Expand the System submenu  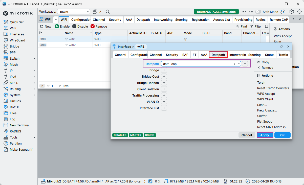(34, 95)
